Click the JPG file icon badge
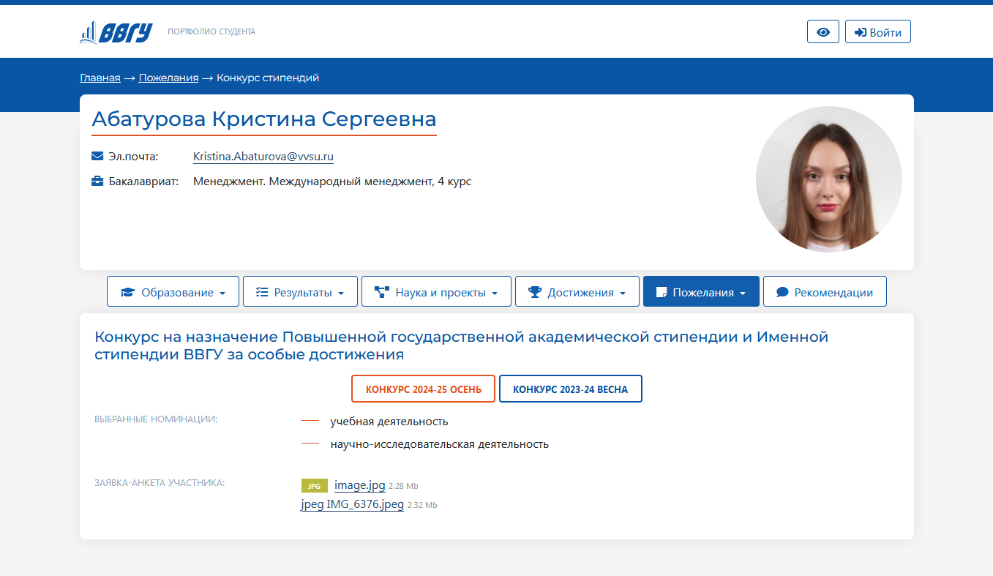 [x=314, y=486]
